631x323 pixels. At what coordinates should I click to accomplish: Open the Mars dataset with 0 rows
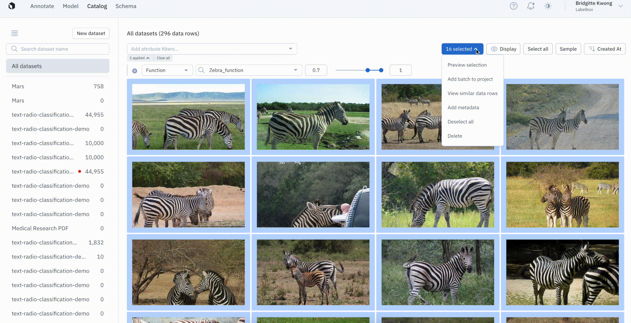tap(58, 100)
